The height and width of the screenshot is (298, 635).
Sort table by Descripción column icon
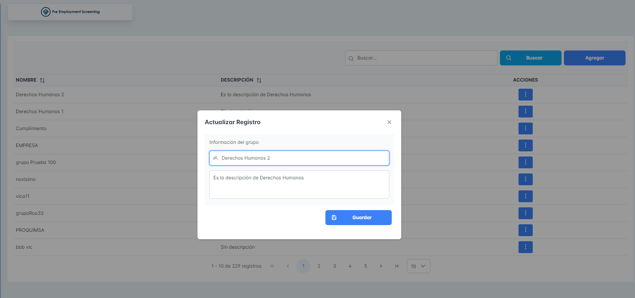click(x=259, y=80)
